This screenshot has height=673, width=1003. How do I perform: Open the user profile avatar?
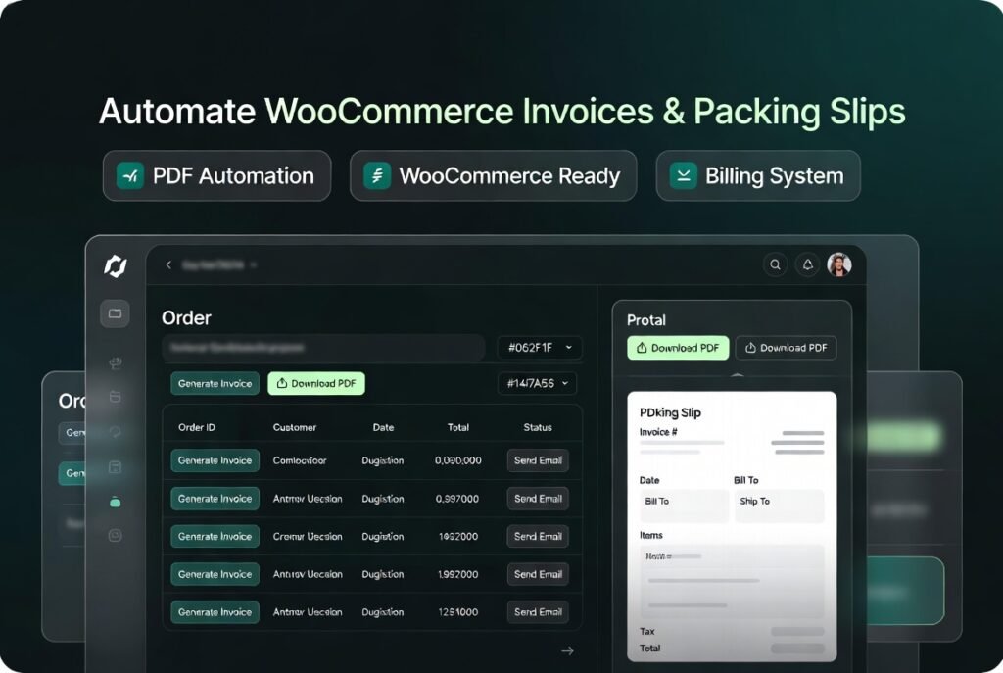pos(838,264)
